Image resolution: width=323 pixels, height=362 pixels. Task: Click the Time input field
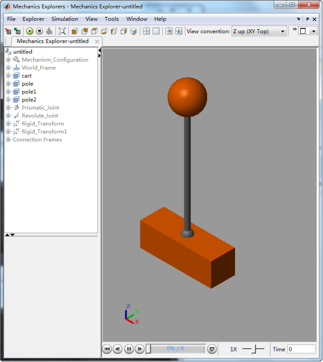pyautogui.click(x=301, y=349)
